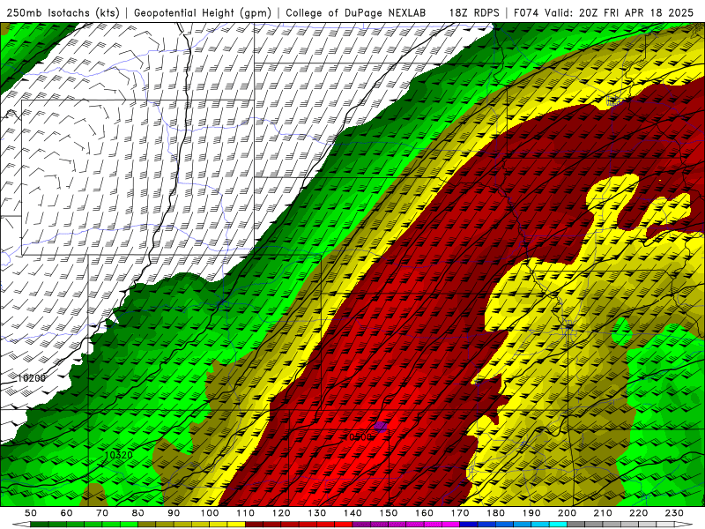The height and width of the screenshot is (529, 705).
Task: Click the 'Geopotential Height (gpm)' header text
Action: point(203,13)
